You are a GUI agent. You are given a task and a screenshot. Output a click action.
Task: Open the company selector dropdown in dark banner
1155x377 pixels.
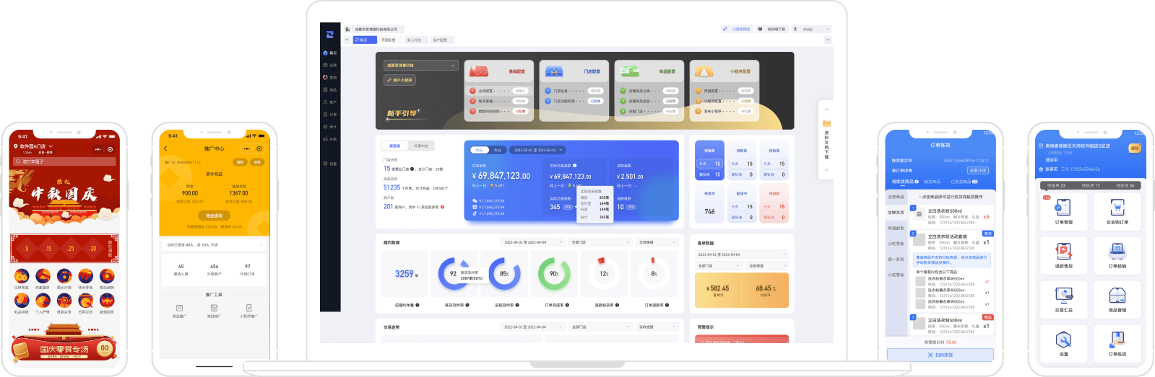pyautogui.click(x=421, y=66)
